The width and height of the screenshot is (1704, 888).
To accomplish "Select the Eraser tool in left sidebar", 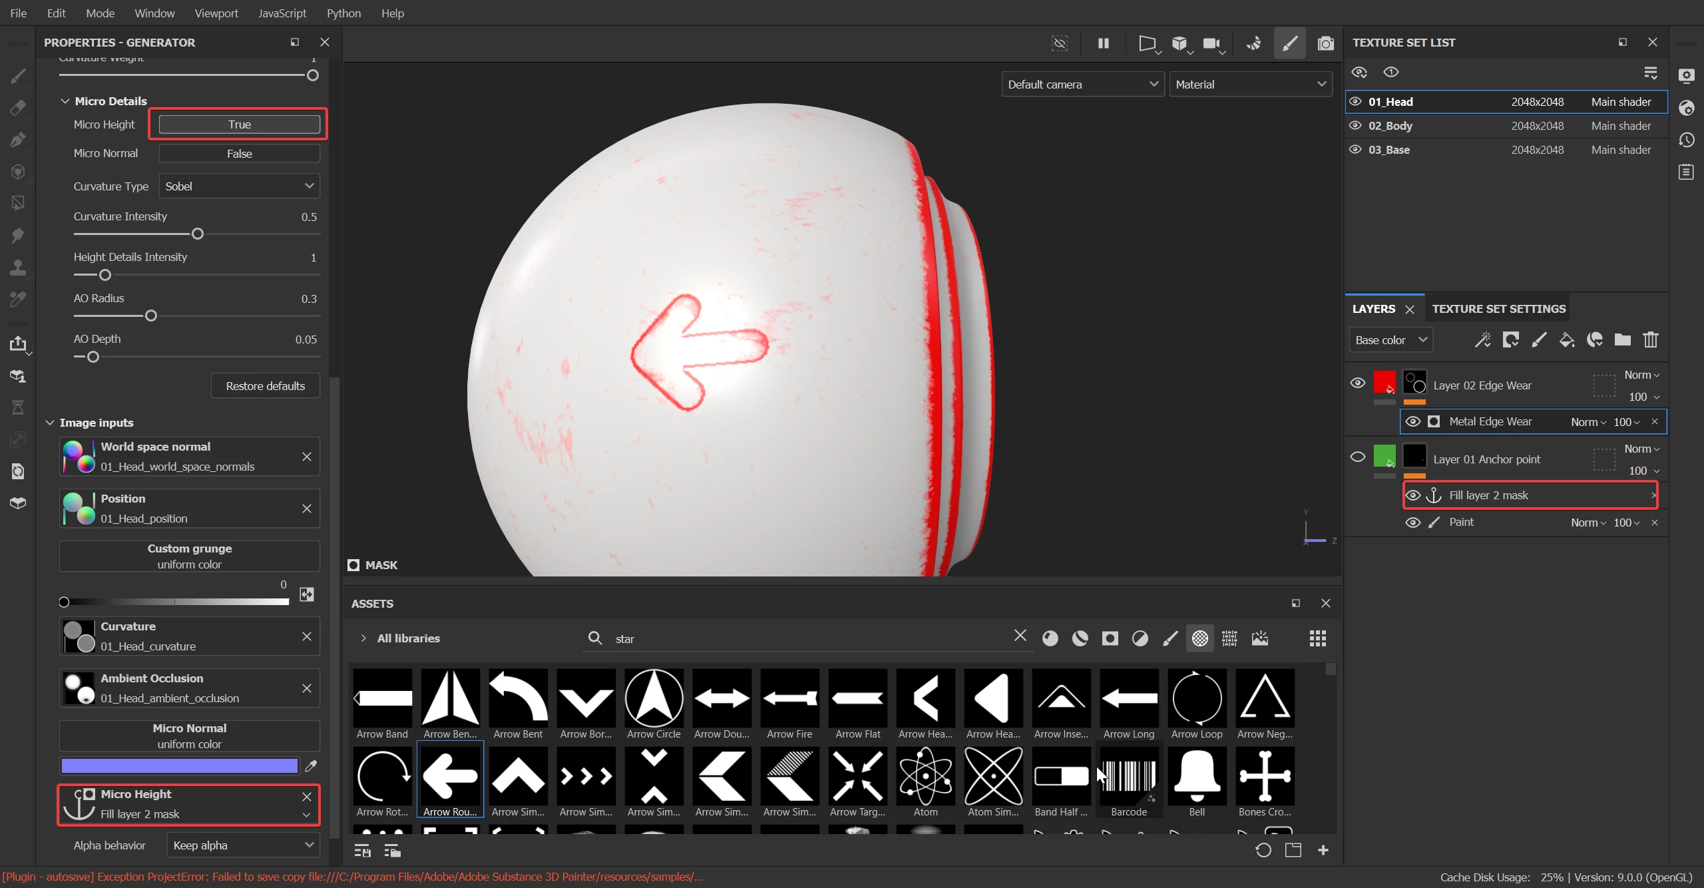I will pyautogui.click(x=18, y=108).
